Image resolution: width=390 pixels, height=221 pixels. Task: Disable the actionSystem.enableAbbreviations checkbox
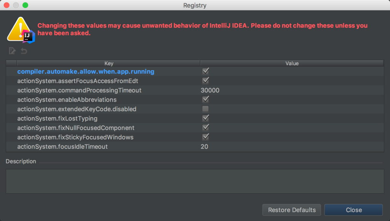206,99
